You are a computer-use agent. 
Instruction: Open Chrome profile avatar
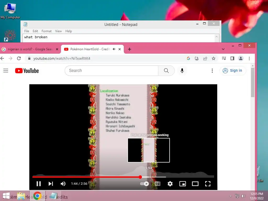[x=241, y=58]
